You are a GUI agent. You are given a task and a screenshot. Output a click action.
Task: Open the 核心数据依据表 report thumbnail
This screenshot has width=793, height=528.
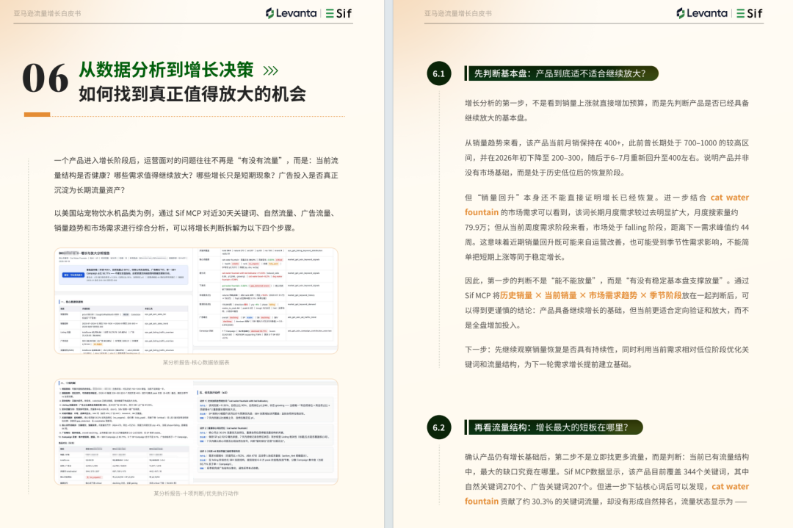(x=196, y=300)
